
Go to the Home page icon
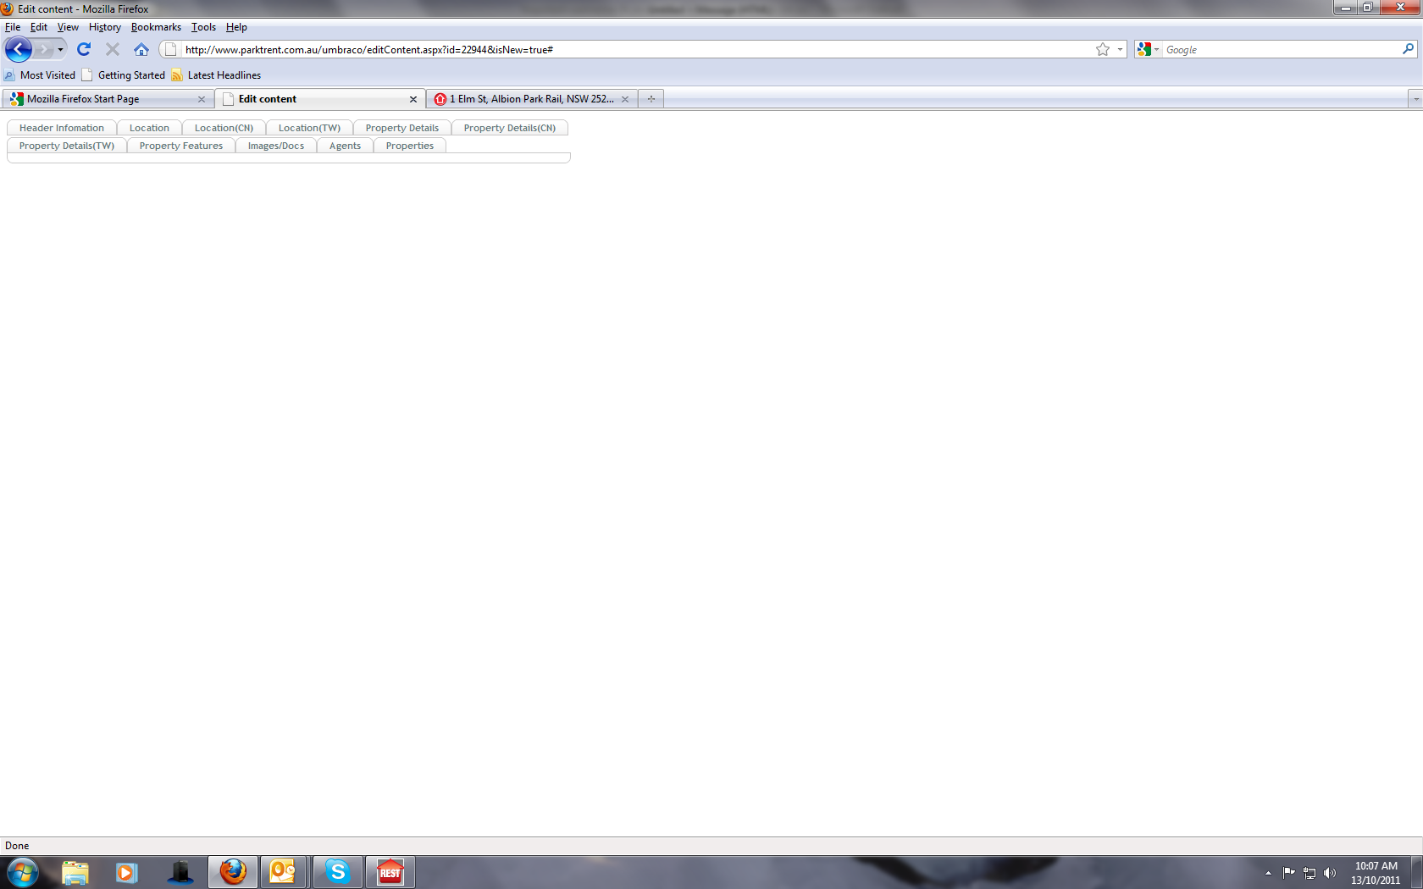click(x=141, y=50)
